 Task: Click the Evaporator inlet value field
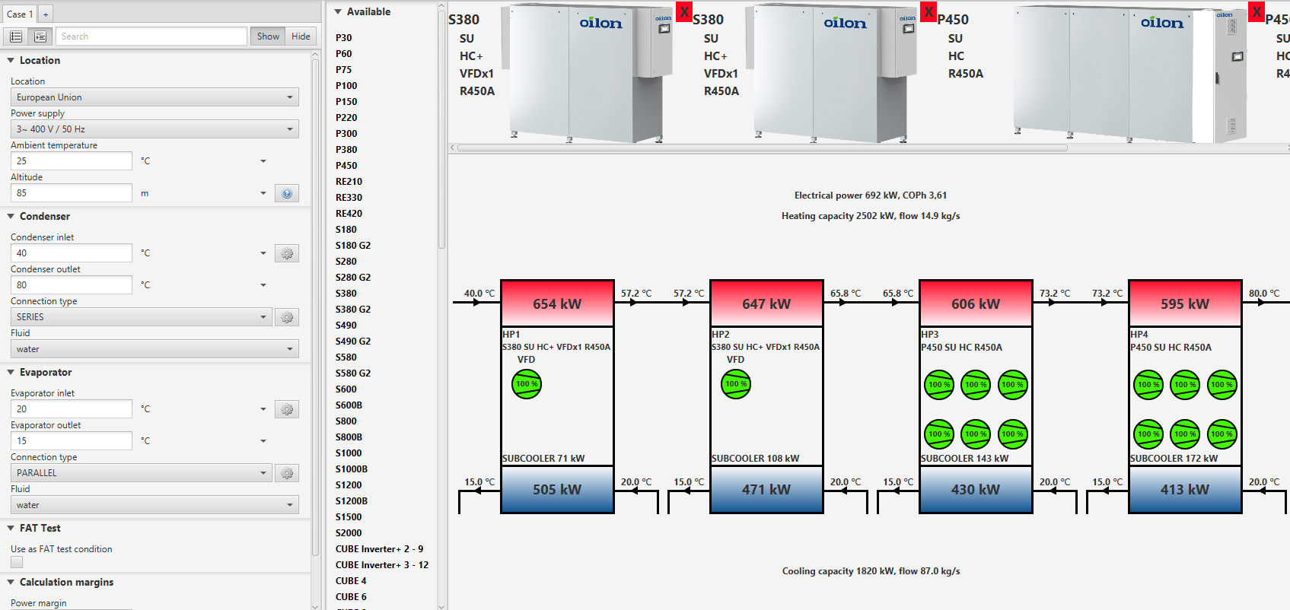[72, 409]
